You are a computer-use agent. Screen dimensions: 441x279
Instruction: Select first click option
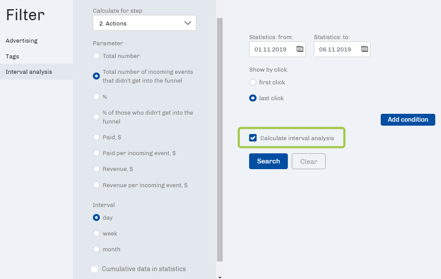click(253, 82)
